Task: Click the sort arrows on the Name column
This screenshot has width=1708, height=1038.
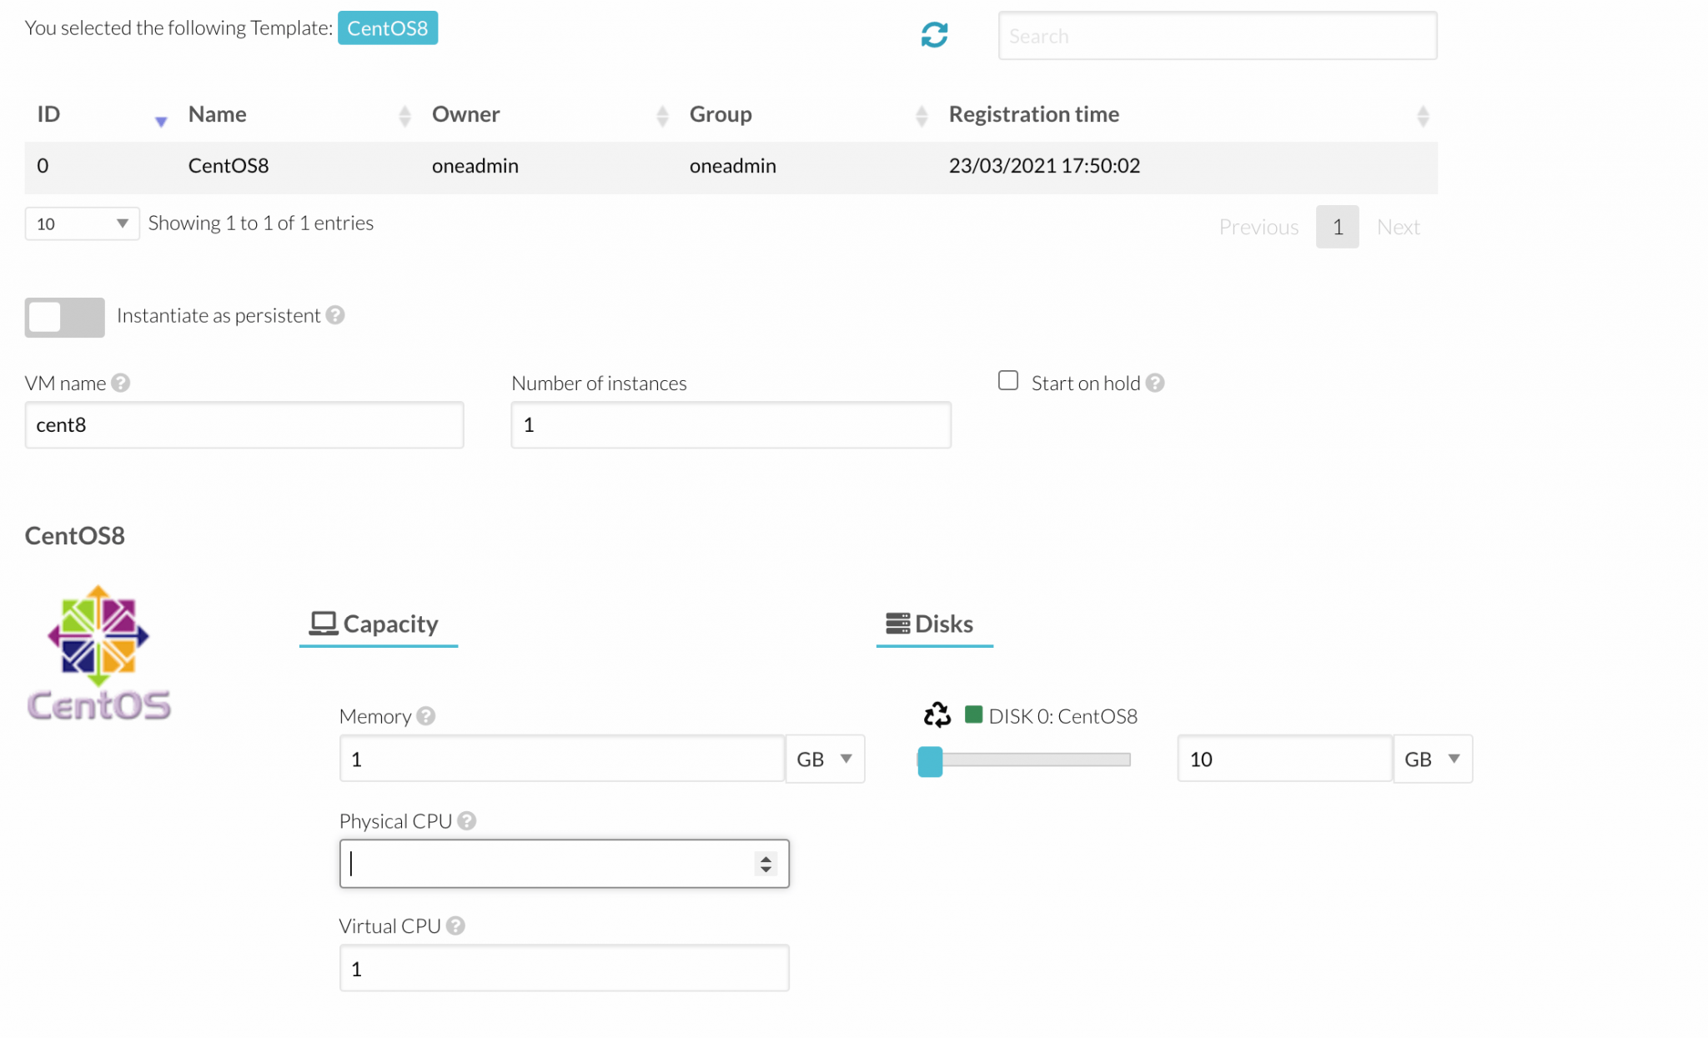Action: tap(405, 115)
